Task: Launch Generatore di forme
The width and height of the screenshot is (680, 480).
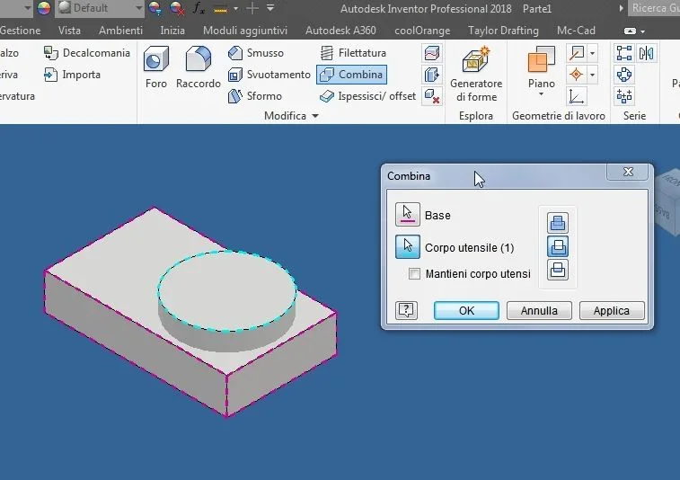Action: [x=476, y=74]
